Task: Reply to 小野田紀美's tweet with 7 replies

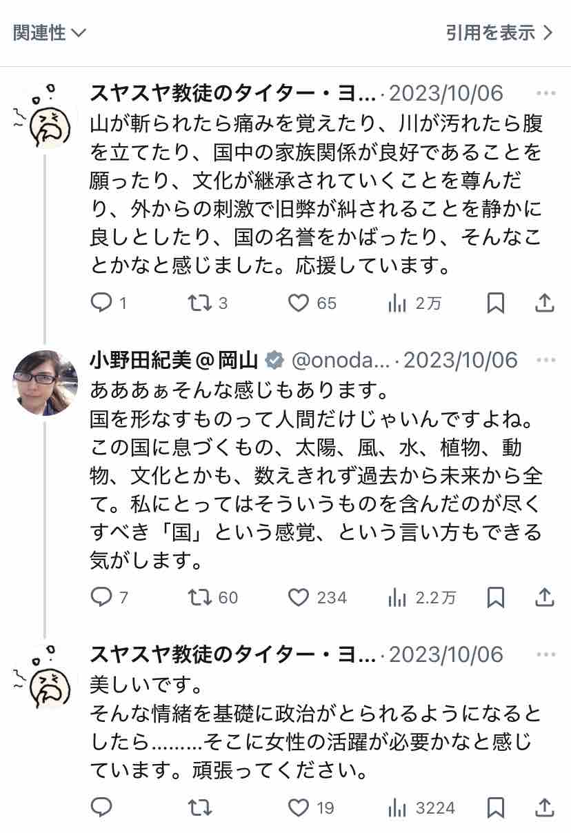Action: pyautogui.click(x=101, y=597)
